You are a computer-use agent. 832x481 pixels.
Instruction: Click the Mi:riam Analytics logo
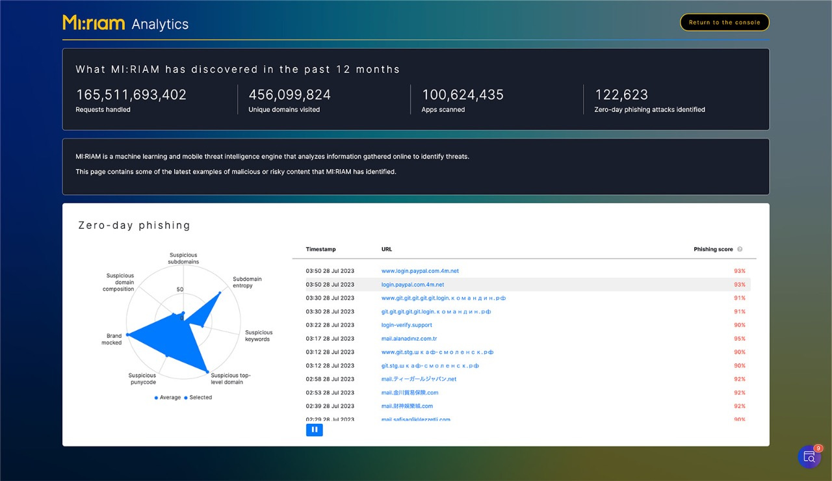(125, 23)
